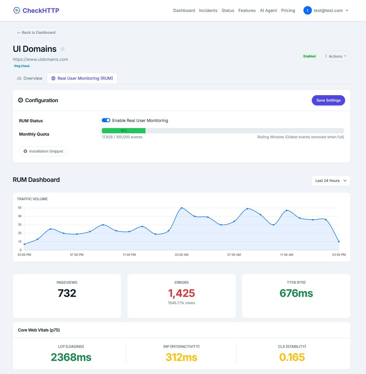Click the Save Settings button
The height and width of the screenshot is (374, 366).
pyautogui.click(x=328, y=100)
